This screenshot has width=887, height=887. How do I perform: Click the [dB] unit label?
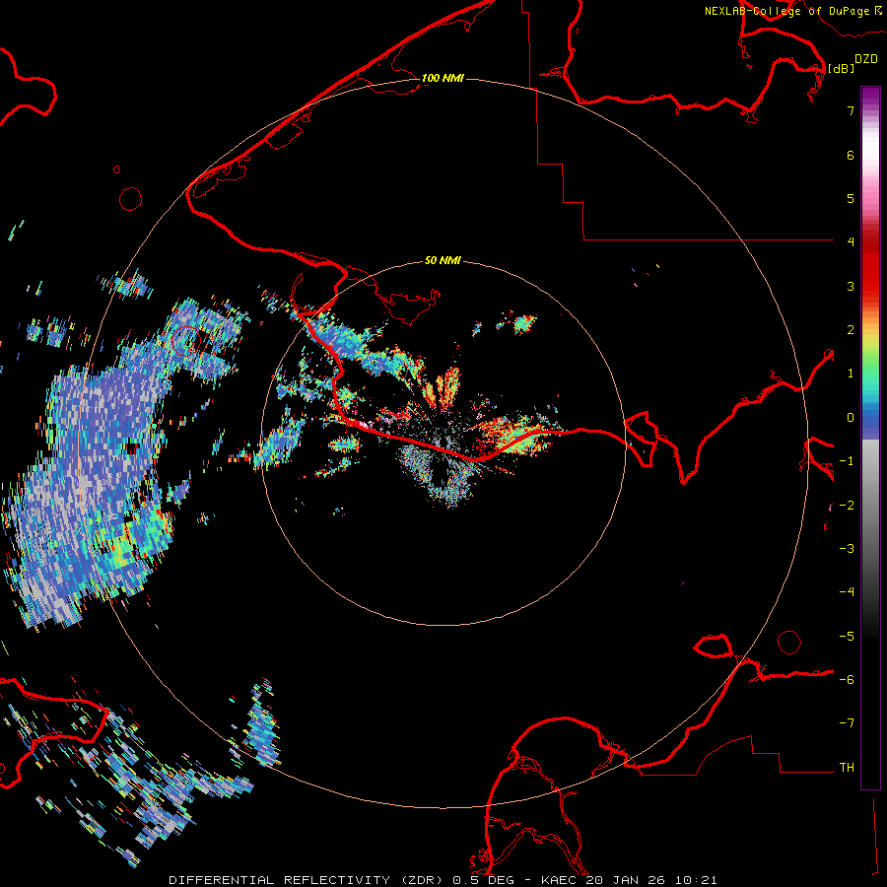click(x=842, y=68)
